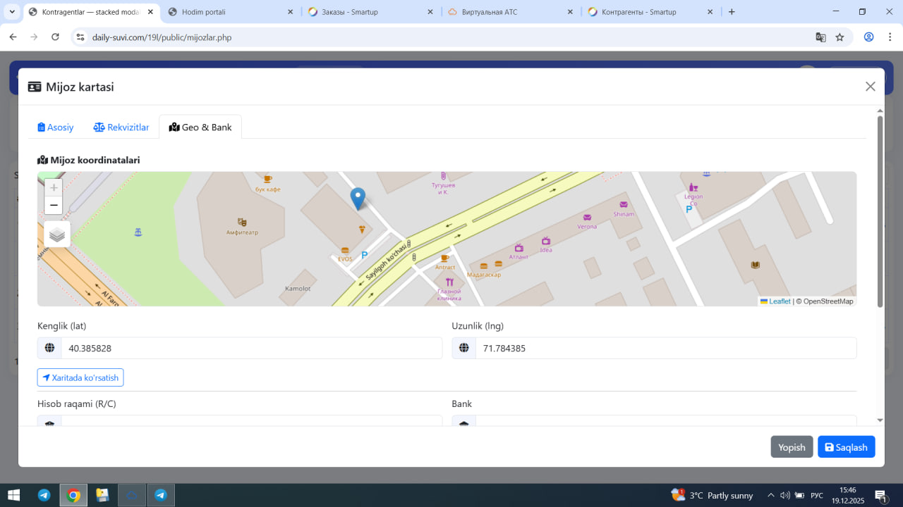This screenshot has width=903, height=507.
Task: Switch to the Rekvizitlar tab
Action: point(121,127)
